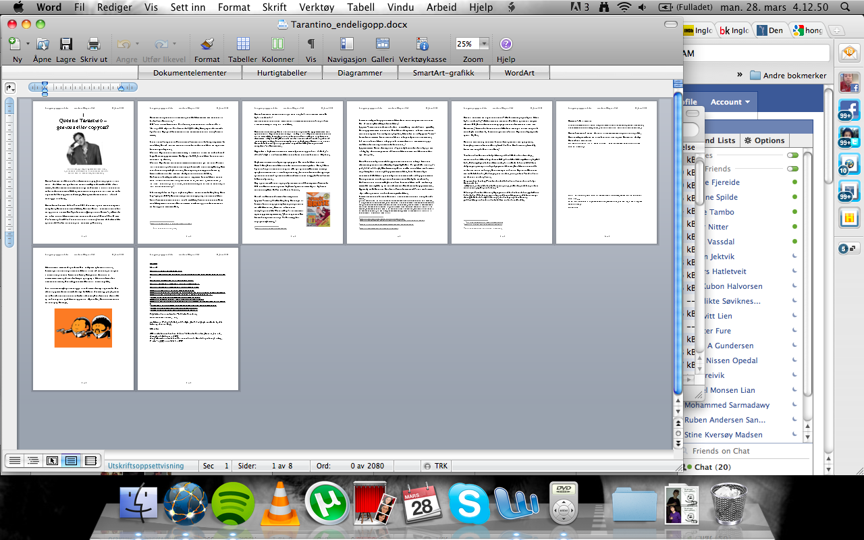
Task: Open Skype from the Dock
Action: pyautogui.click(x=468, y=504)
